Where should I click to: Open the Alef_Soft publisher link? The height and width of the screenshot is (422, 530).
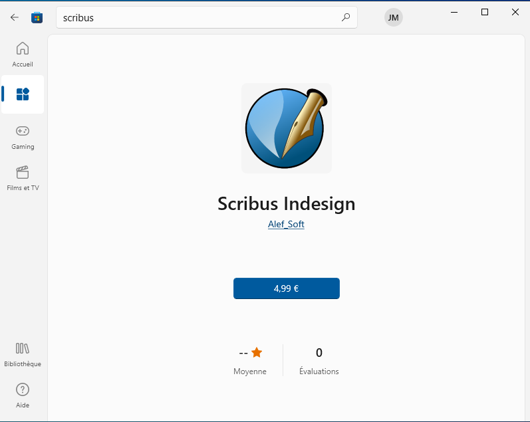coord(286,225)
